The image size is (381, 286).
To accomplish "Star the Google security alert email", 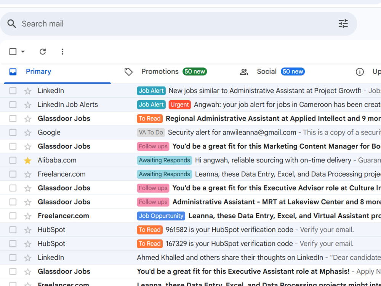I will click(28, 133).
